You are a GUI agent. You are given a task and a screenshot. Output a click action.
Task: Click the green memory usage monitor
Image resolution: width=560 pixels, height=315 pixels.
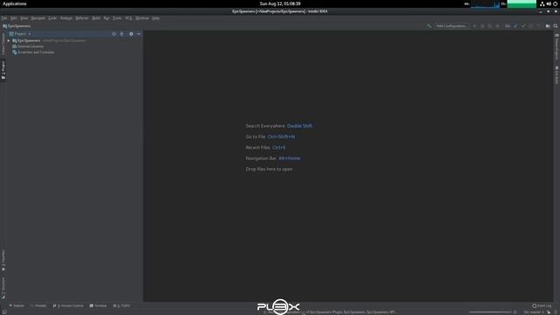point(521,3)
